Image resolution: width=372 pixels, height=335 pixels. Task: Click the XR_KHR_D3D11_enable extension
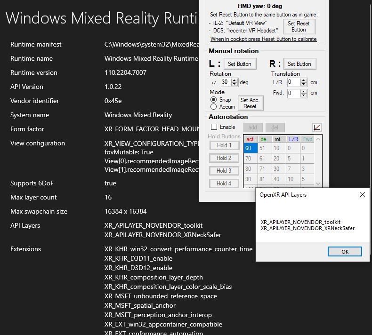pyautogui.click(x=138, y=258)
